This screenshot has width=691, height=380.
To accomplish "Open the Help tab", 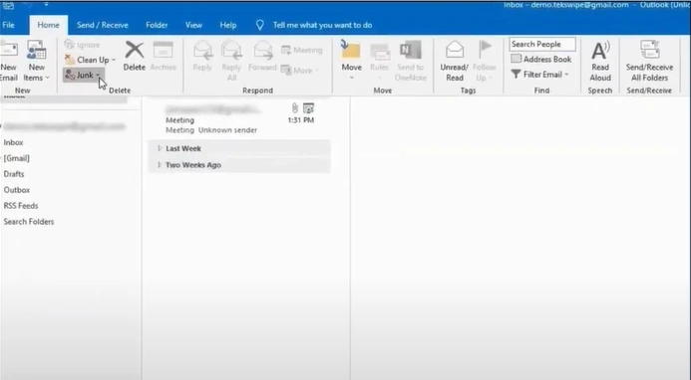I will coord(227,25).
